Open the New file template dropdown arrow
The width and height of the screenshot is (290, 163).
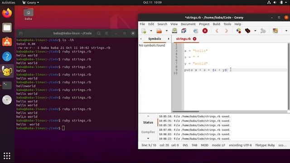151,31
